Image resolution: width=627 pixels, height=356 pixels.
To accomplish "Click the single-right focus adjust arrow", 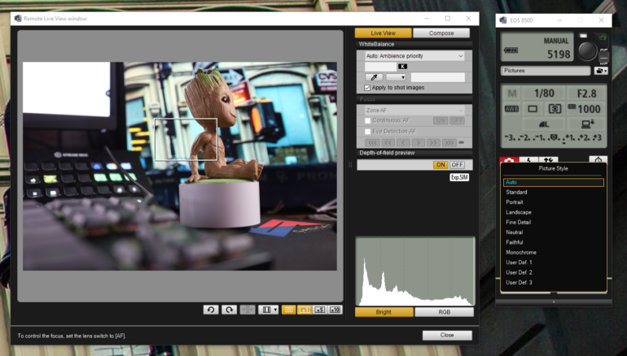I will click(x=419, y=142).
